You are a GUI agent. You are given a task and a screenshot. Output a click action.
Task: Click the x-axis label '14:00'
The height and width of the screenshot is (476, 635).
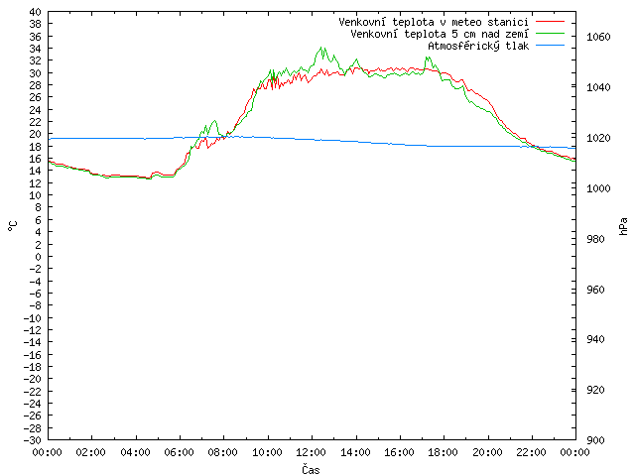pos(355,452)
